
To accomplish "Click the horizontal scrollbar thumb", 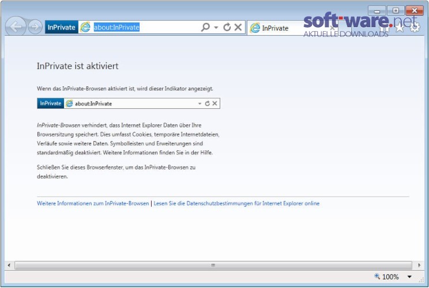I will 213,265.
